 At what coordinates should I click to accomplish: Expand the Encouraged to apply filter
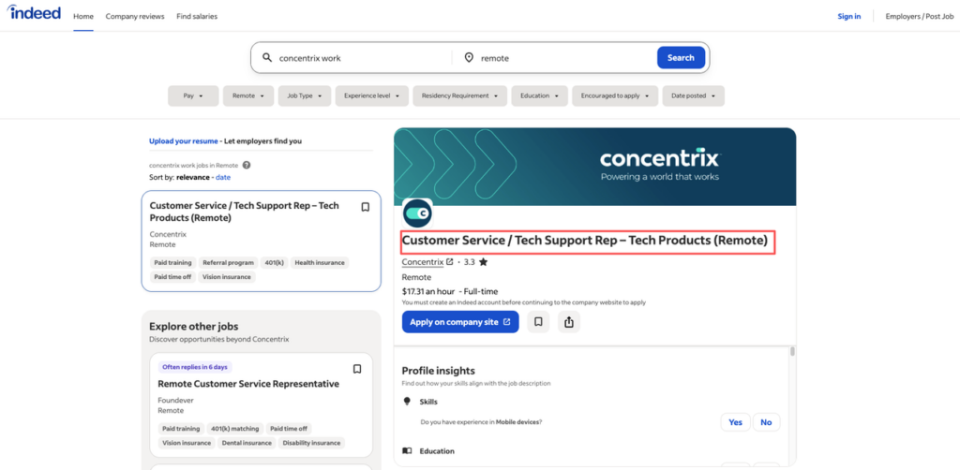point(615,95)
